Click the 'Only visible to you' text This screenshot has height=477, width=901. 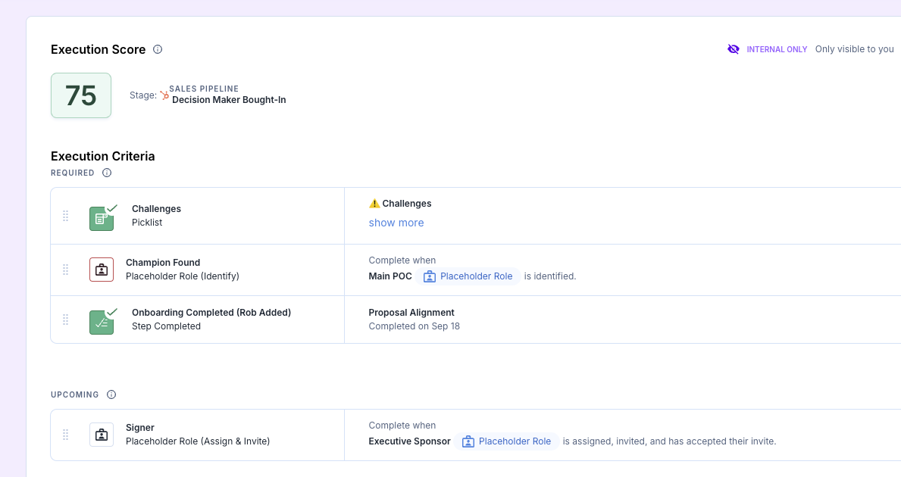[x=855, y=49]
